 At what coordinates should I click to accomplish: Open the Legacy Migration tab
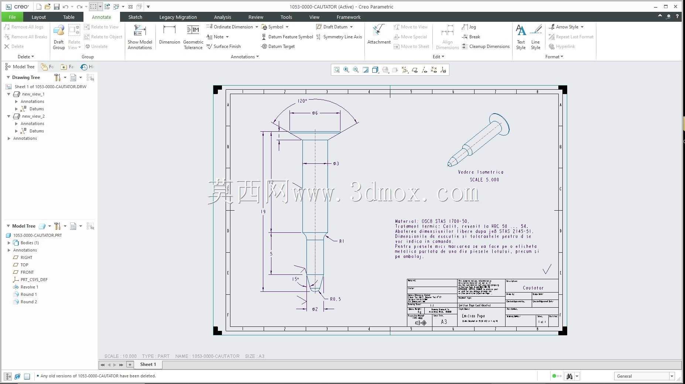[x=178, y=17]
